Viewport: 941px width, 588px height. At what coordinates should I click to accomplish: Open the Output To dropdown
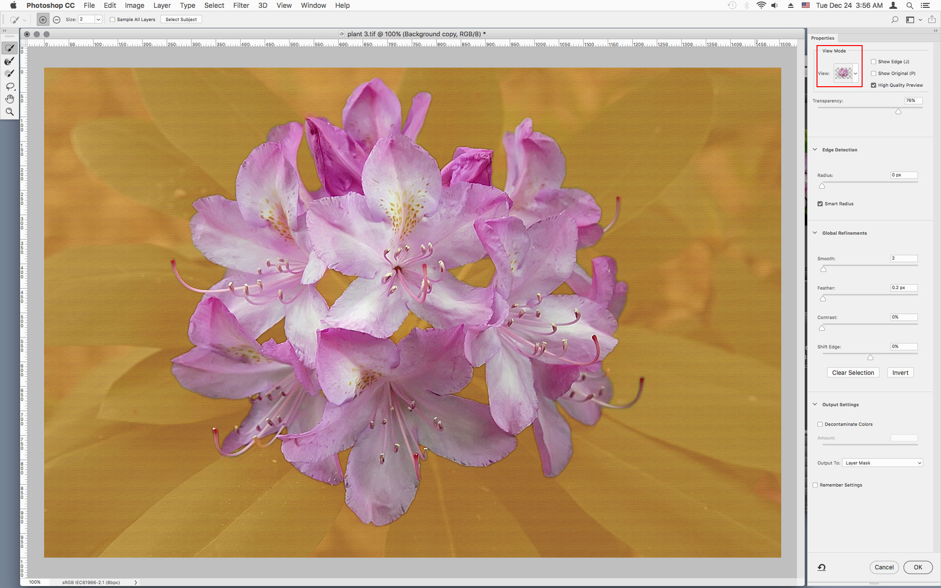pos(882,463)
